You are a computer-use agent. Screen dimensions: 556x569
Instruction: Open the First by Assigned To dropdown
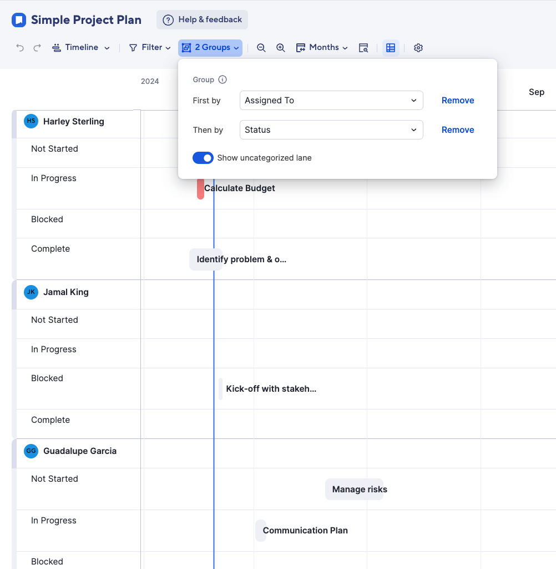click(331, 101)
